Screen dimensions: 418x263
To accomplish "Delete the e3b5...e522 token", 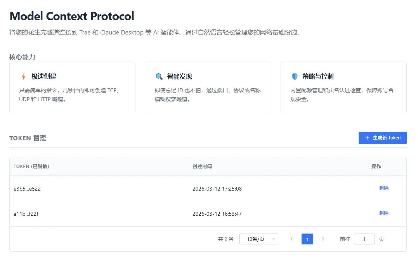I will coord(383,188).
